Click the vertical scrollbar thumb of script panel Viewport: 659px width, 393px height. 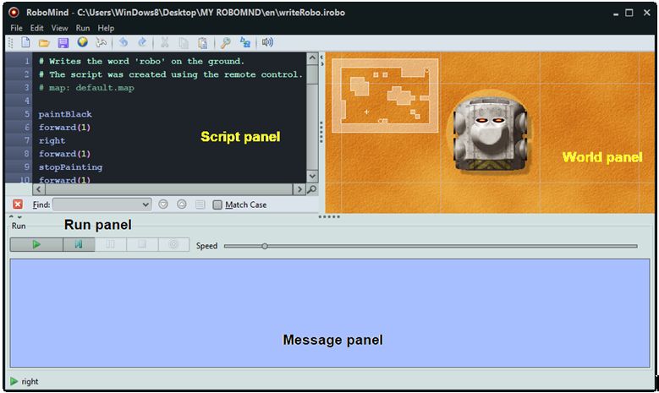[x=312, y=74]
